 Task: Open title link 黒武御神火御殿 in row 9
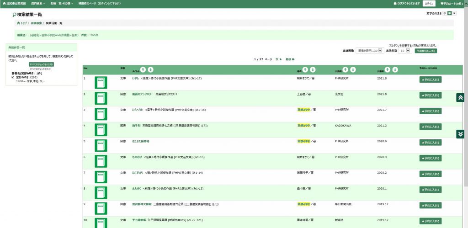click(142, 204)
